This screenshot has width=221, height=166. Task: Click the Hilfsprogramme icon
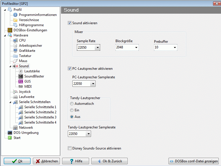click(15, 25)
